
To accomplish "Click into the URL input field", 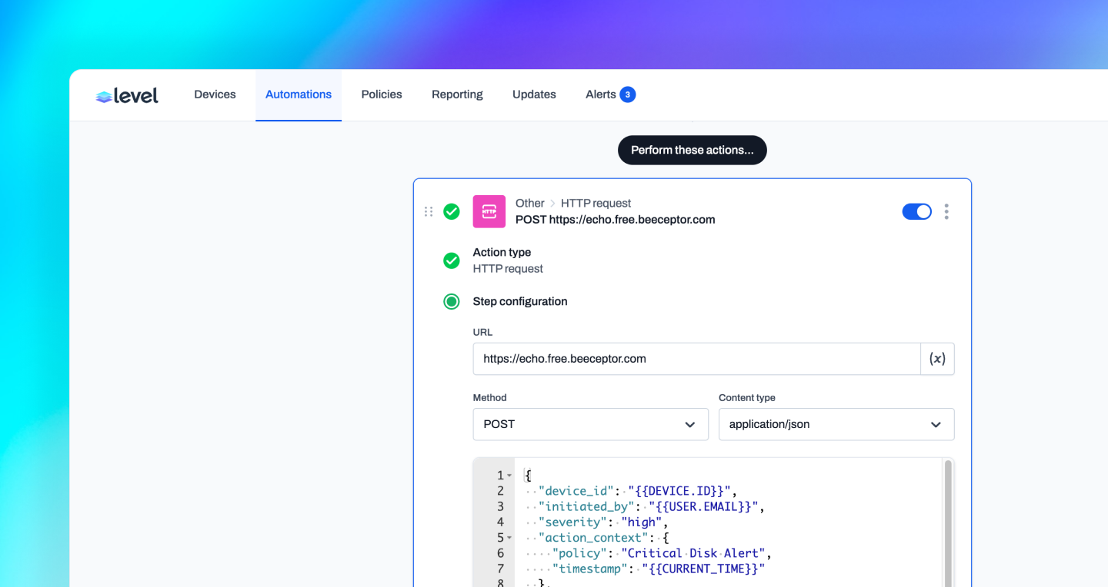I will (x=697, y=359).
